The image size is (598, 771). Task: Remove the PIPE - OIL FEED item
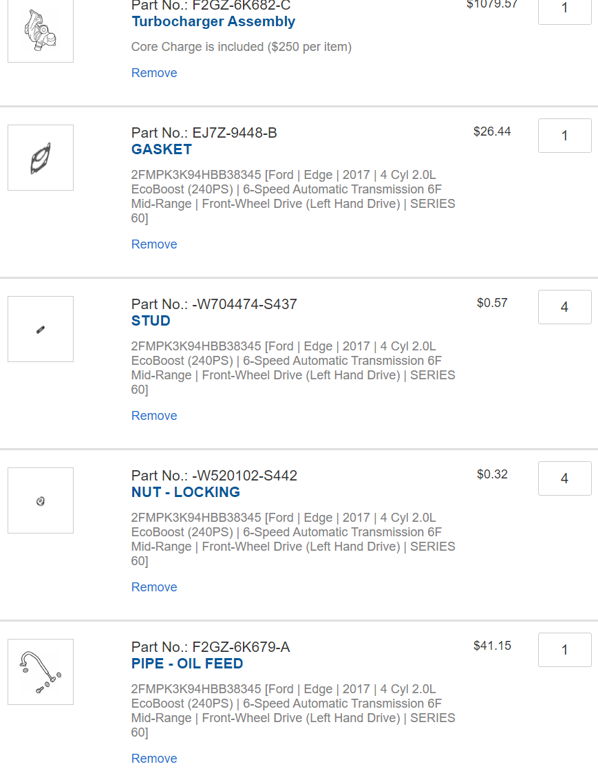click(154, 759)
